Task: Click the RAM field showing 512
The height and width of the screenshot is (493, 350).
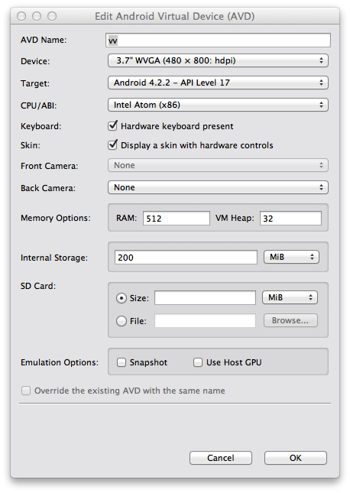Action: pos(177,218)
